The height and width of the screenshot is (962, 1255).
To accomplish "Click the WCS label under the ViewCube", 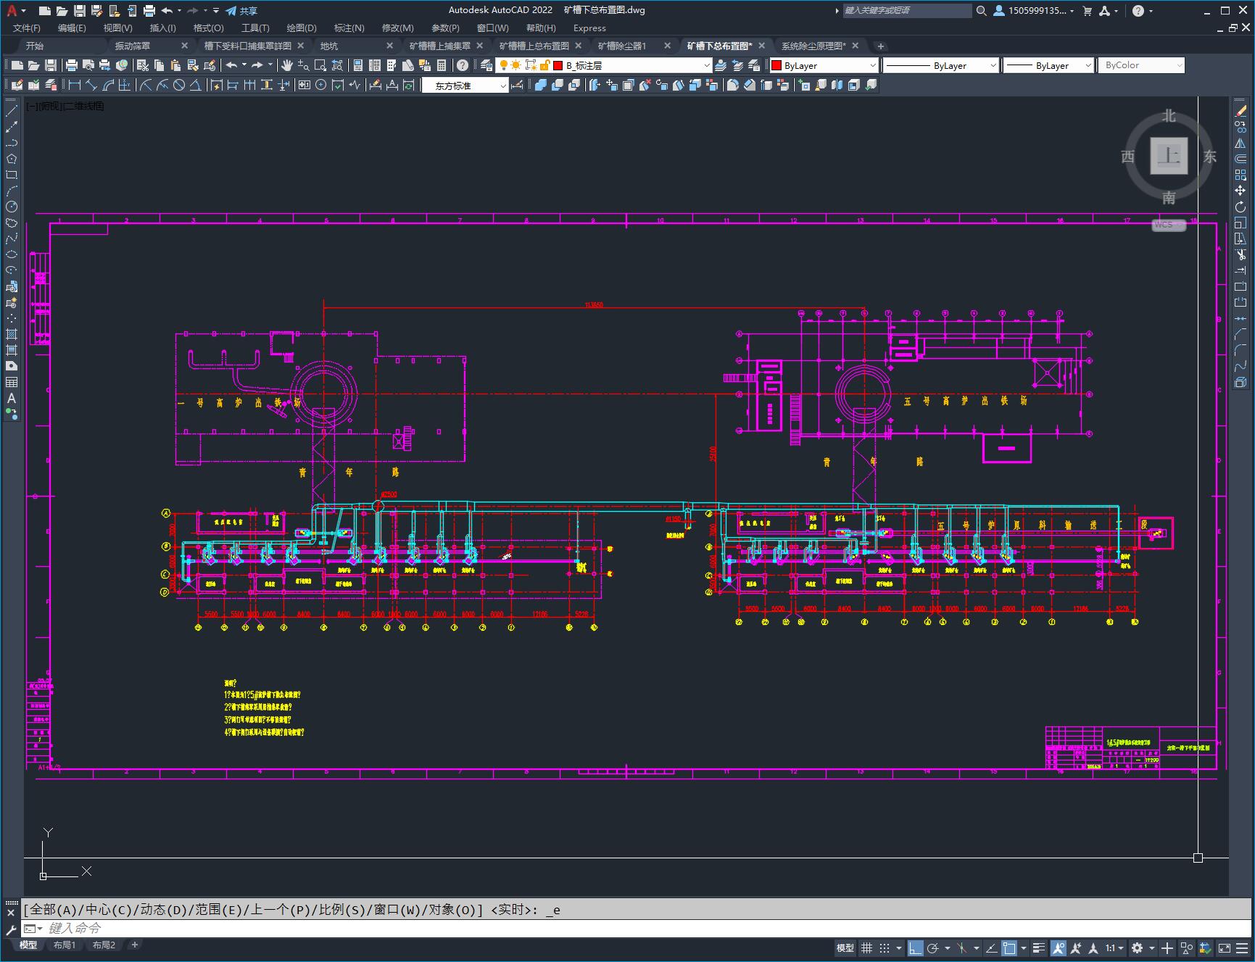I will point(1168,225).
